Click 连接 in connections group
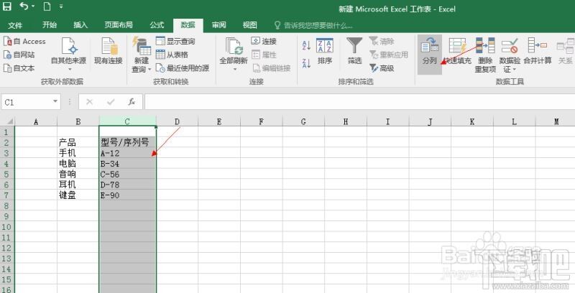This screenshot has width=575, height=293. [x=264, y=42]
